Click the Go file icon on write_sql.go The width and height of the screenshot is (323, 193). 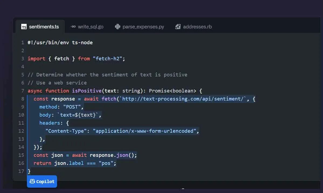(x=73, y=27)
